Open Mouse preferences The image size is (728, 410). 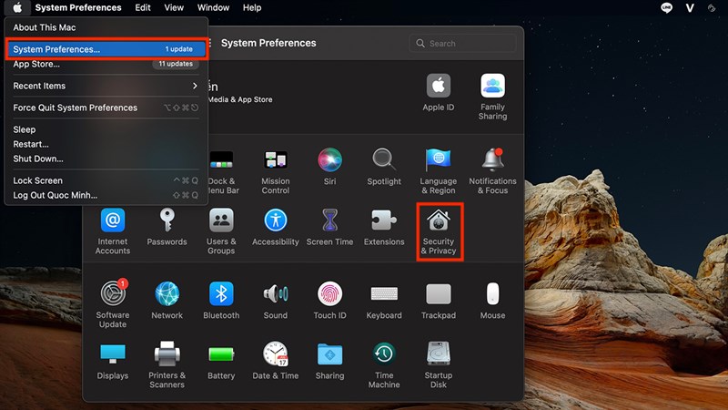pyautogui.click(x=492, y=301)
